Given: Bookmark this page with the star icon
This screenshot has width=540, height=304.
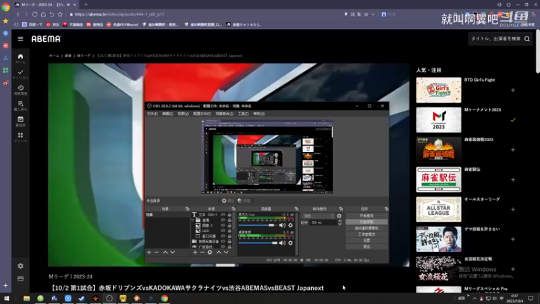Looking at the screenshot, I should (60, 14).
